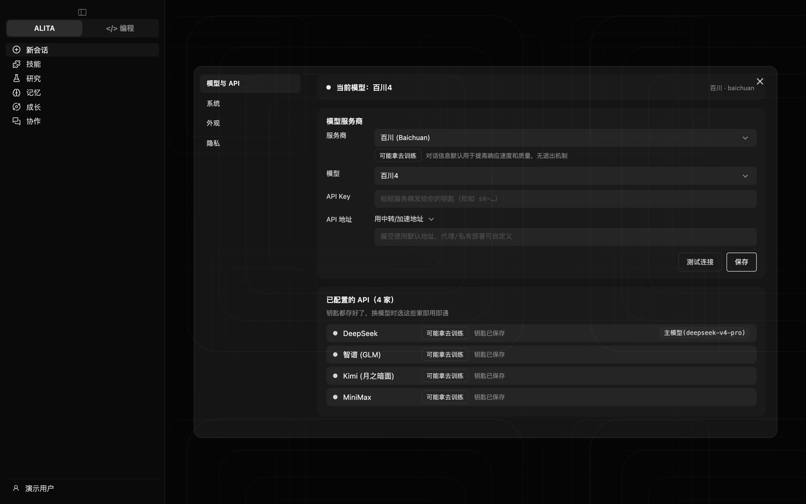Viewport: 806px width, 504px height.
Task: Open the 服务商 dropdown showing 百川 (Baichuan)
Action: 565,138
